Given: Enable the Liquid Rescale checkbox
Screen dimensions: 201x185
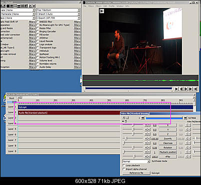Looking at the screenshot, I should (37, 41).
